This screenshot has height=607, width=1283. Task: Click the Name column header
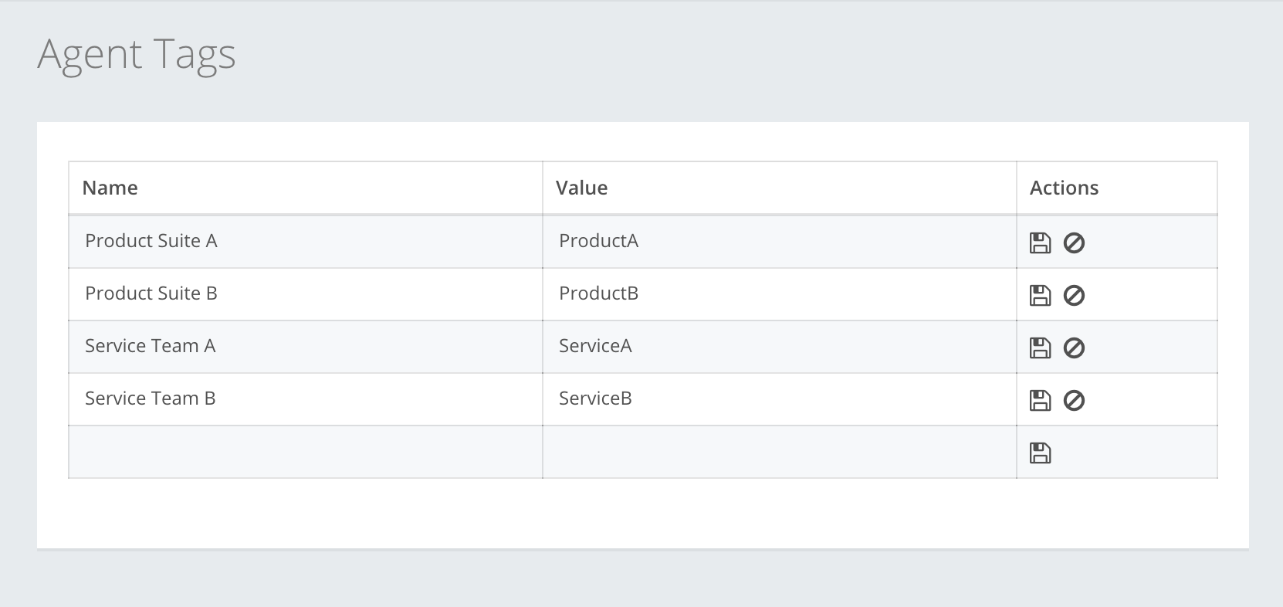pos(110,188)
